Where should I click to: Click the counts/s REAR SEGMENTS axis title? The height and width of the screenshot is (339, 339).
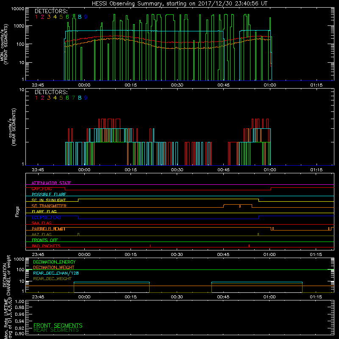click(12, 127)
